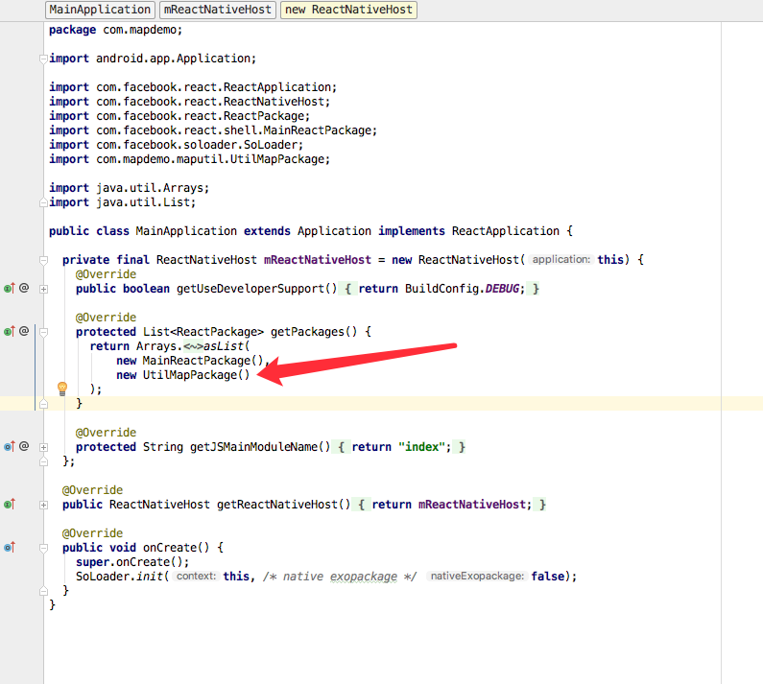Click the override gutter icon beside getJSMainModuleName
This screenshot has height=684, width=763.
pyautogui.click(x=10, y=447)
